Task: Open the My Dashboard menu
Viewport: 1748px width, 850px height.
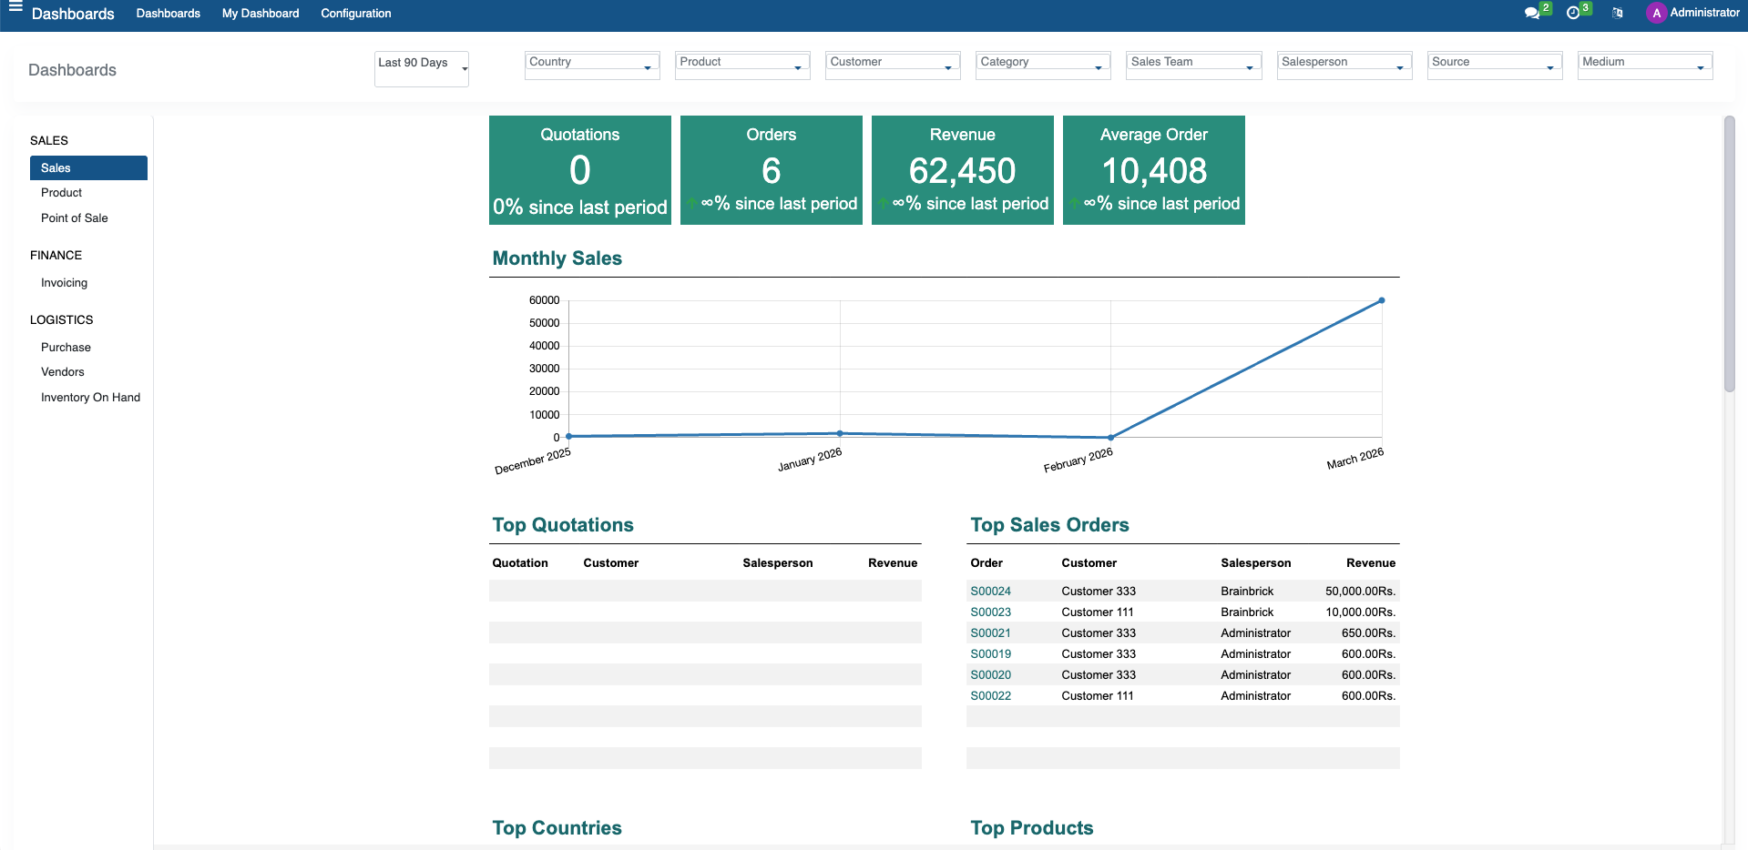Action: click(x=261, y=14)
